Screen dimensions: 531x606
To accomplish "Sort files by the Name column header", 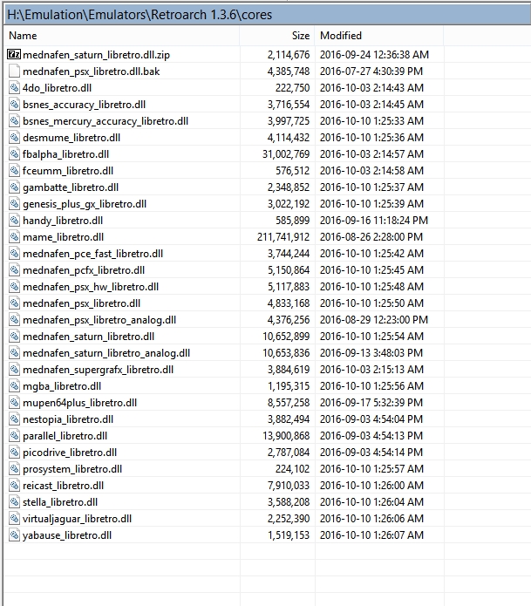I will [122, 36].
